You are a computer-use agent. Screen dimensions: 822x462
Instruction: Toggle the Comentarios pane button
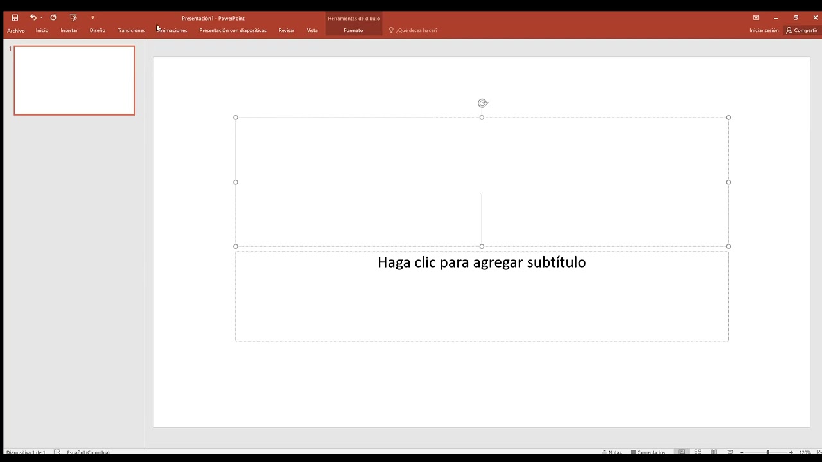pos(648,452)
